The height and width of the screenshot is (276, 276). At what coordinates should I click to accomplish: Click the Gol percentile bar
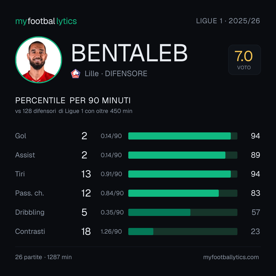click(183, 136)
